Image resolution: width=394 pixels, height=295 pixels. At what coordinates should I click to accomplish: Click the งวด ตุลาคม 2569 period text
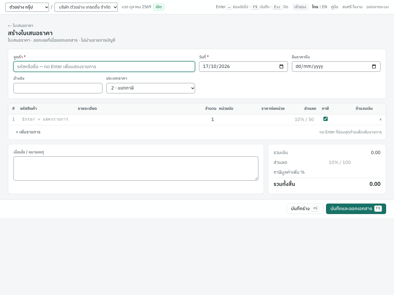(x=136, y=7)
